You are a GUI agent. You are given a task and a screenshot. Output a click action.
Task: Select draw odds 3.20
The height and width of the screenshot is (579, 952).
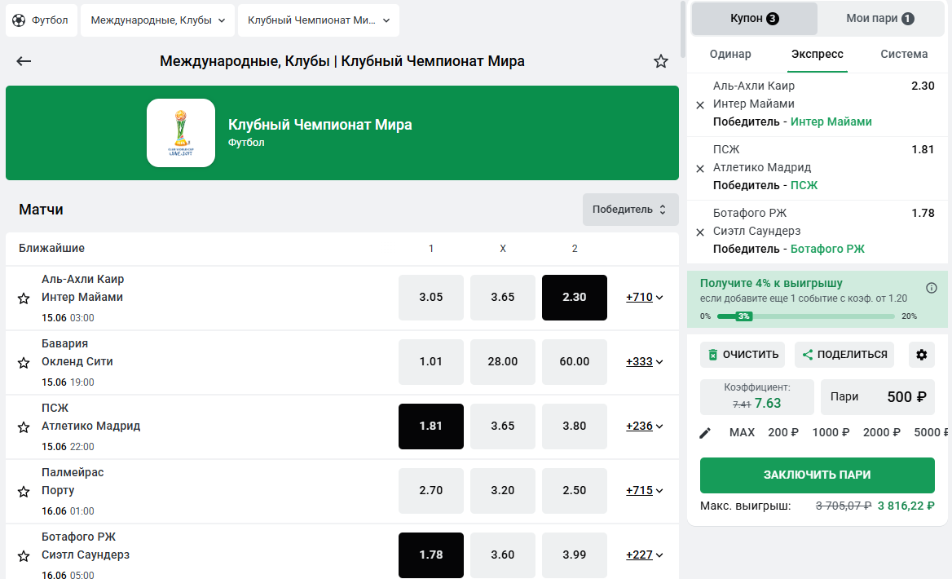point(503,490)
